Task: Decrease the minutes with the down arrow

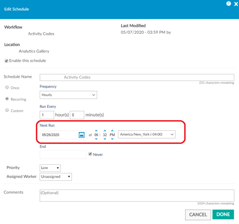Action: point(104,138)
